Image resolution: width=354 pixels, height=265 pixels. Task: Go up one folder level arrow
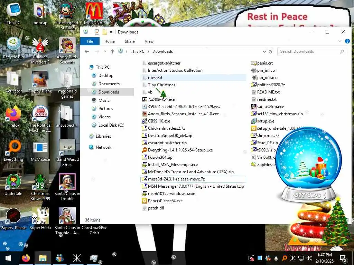(112, 51)
